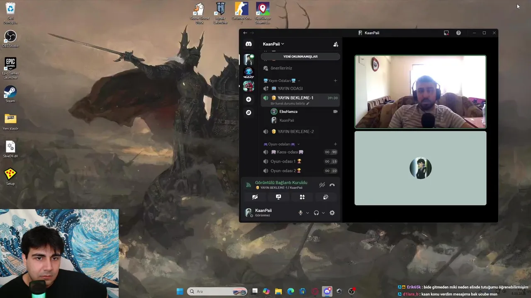Toggle noise suppression icon
531x298 pixels.
click(x=322, y=185)
